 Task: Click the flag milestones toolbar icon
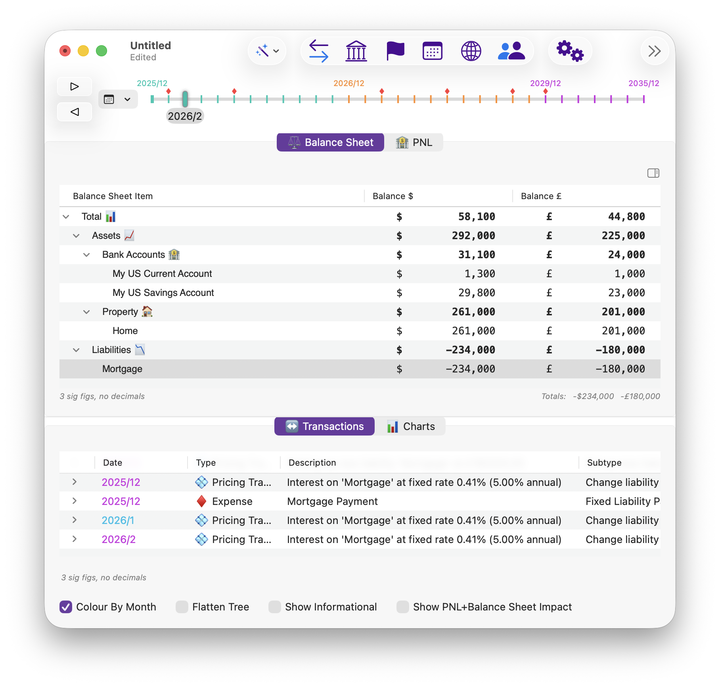394,51
